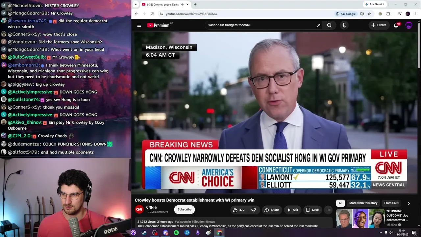Install or cast icon in address bar

coord(362,14)
